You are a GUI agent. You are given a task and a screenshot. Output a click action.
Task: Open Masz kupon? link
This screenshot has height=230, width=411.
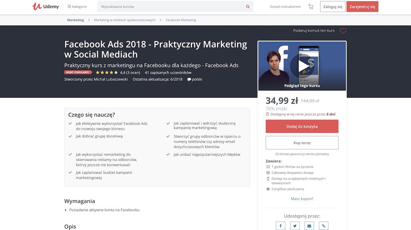(x=302, y=199)
